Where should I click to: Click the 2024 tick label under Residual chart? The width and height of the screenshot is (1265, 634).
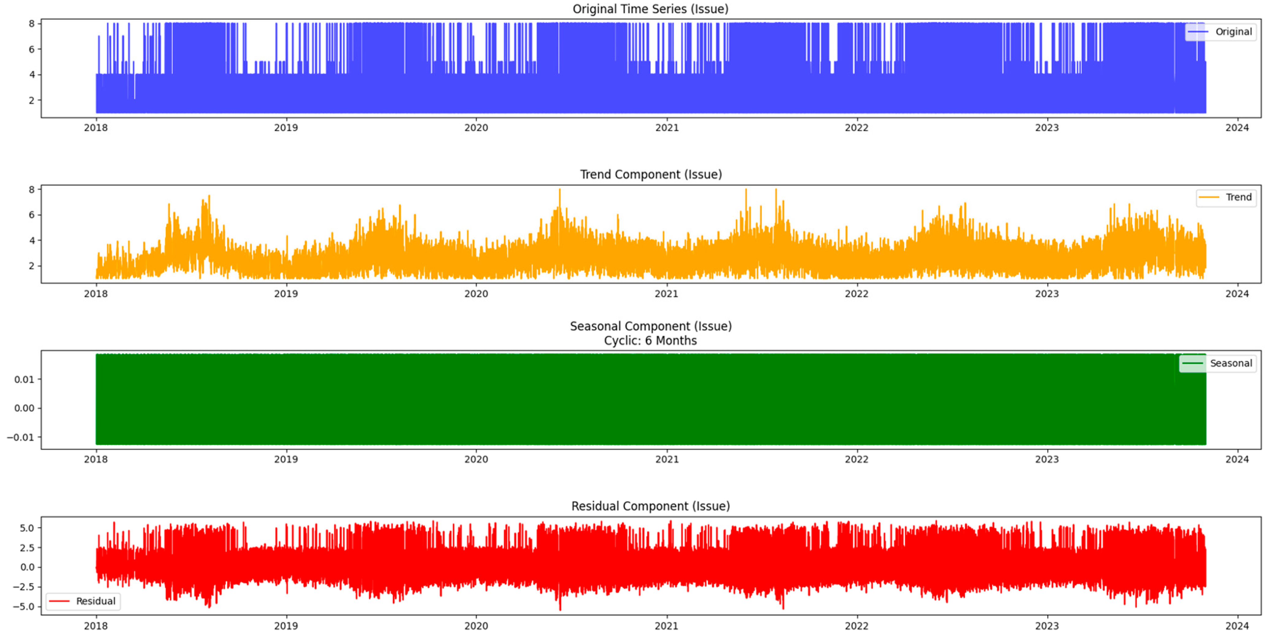[1237, 626]
